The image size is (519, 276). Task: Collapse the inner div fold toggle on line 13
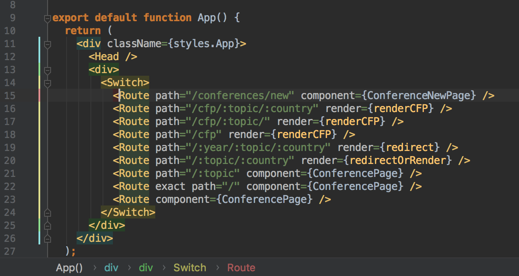pyautogui.click(x=48, y=70)
